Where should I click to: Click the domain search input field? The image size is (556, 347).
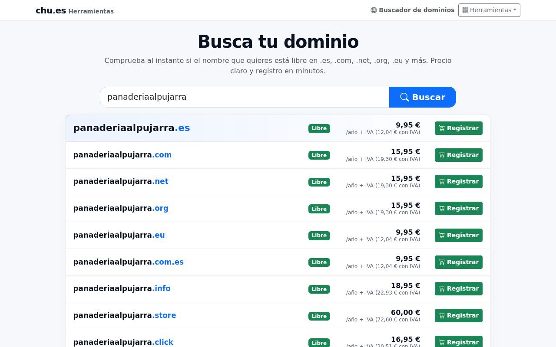tap(245, 97)
